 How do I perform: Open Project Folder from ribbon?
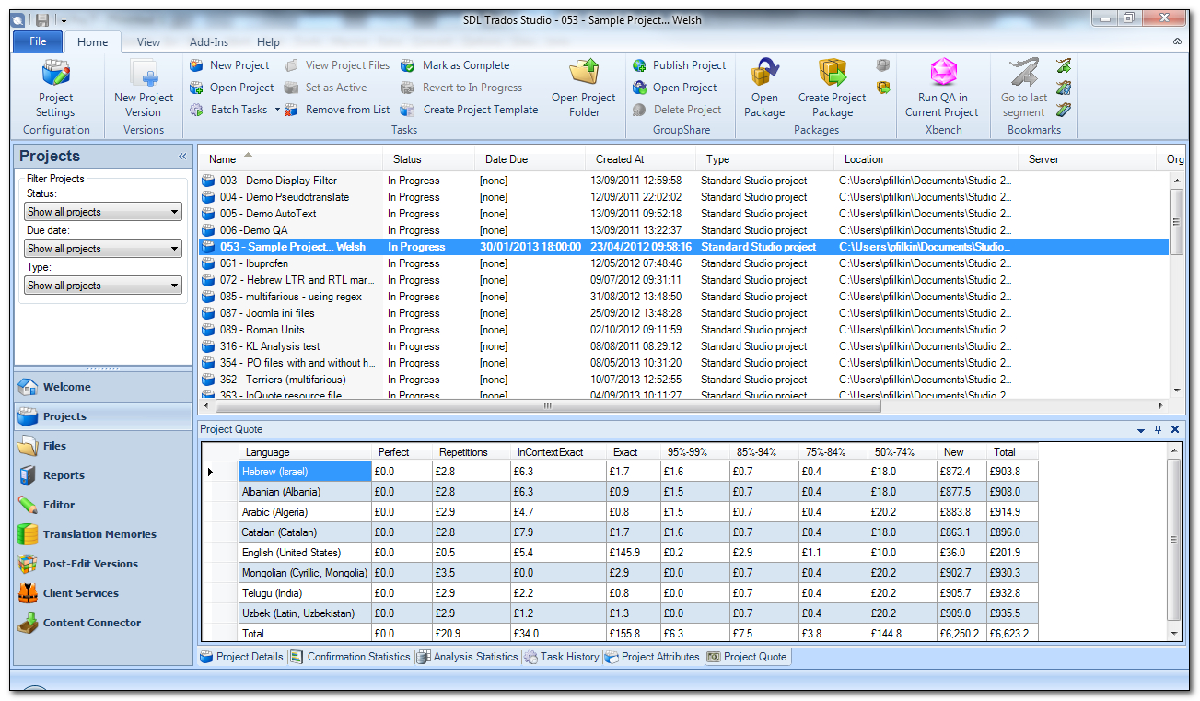click(x=584, y=88)
